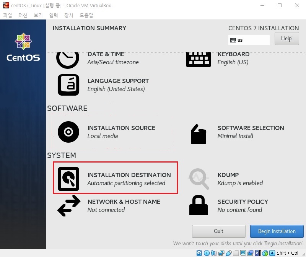Click the DATE & TIME heading
This screenshot has width=306, height=257.
click(106, 54)
